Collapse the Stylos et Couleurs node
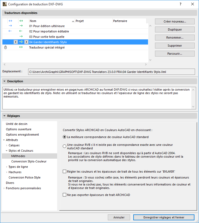The height and width of the screenshot is (223, 199). pyautogui.click(x=6, y=151)
